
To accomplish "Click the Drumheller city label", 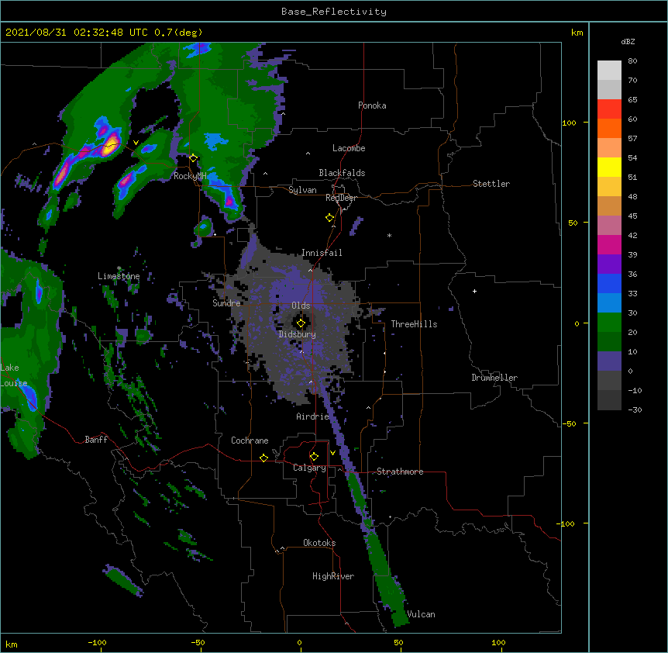I will pos(494,378).
